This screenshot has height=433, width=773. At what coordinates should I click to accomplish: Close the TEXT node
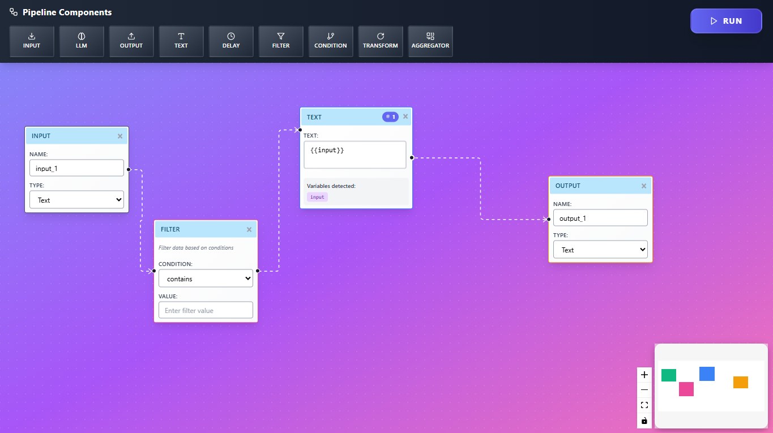(x=405, y=117)
